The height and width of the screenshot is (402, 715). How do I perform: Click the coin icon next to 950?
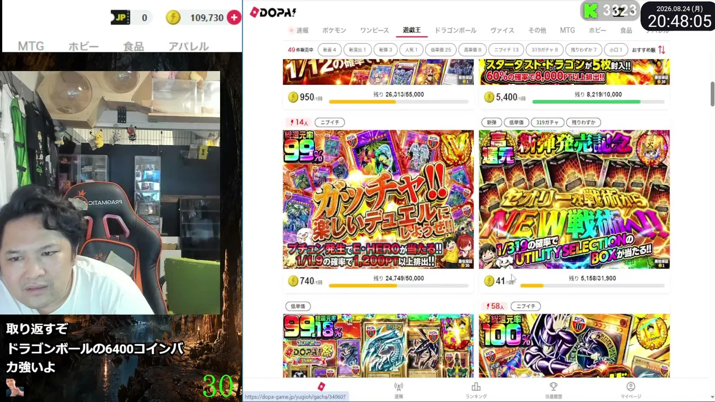[x=293, y=97]
